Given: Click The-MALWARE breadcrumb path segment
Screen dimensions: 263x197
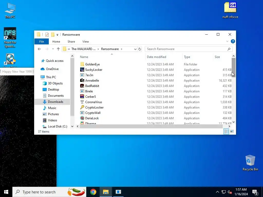Looking at the screenshot, I should click(x=83, y=49).
